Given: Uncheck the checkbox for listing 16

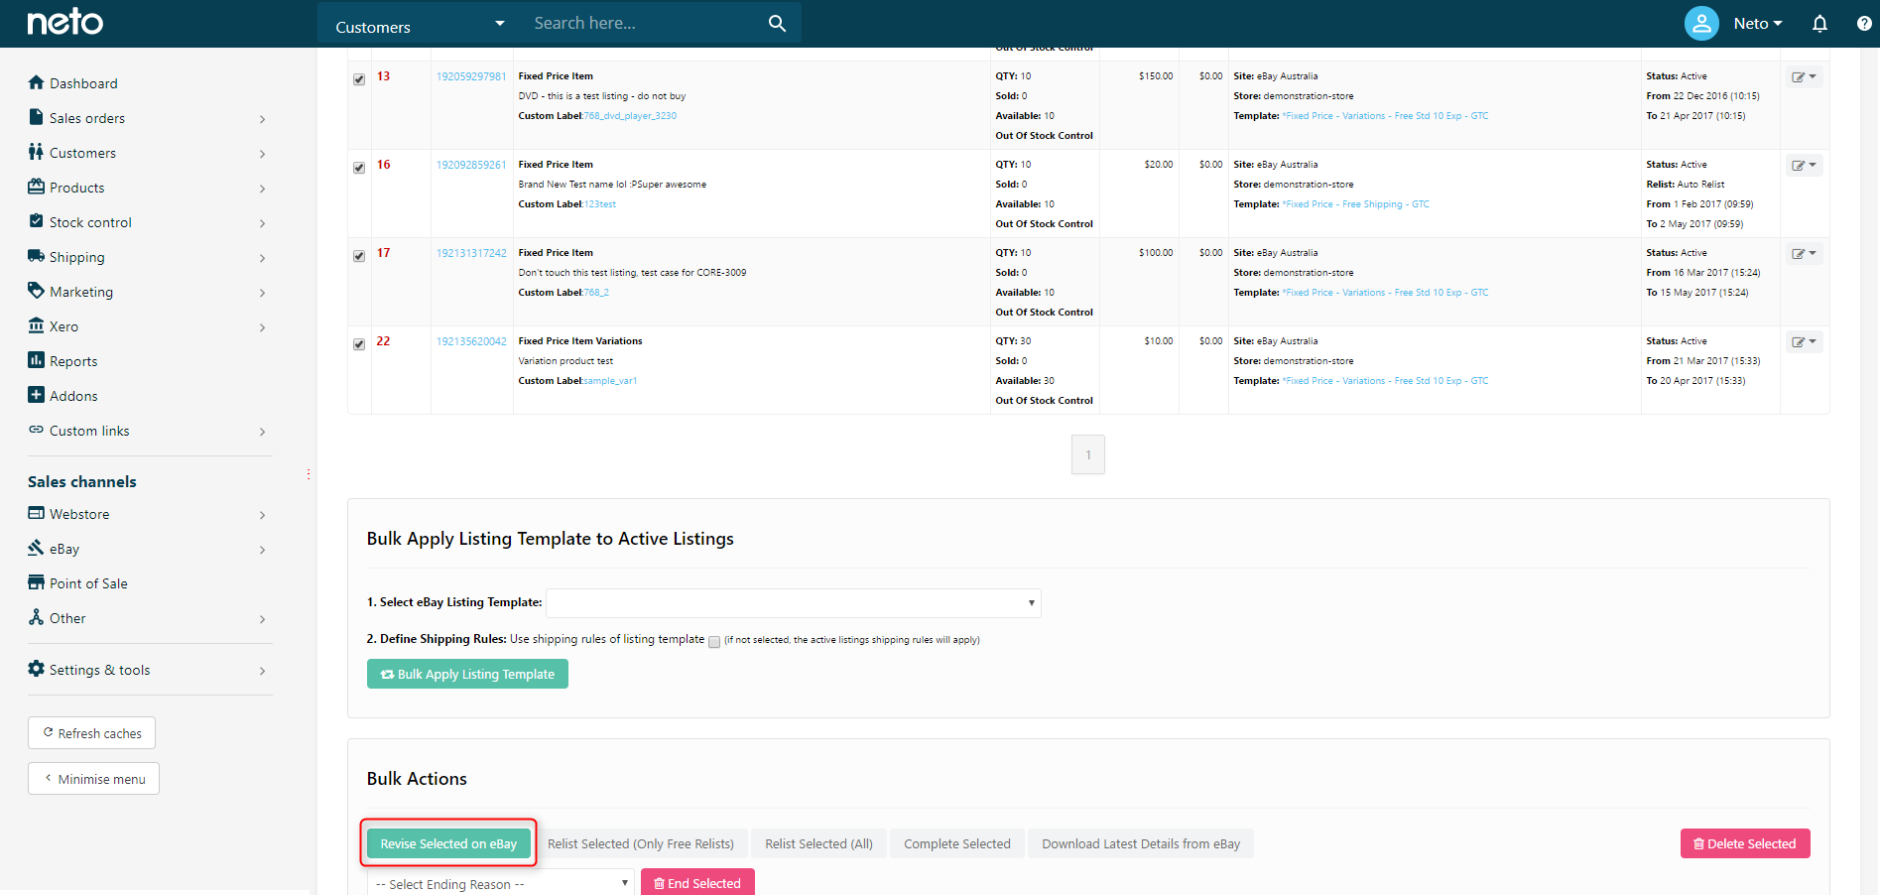Looking at the screenshot, I should pyautogui.click(x=359, y=168).
